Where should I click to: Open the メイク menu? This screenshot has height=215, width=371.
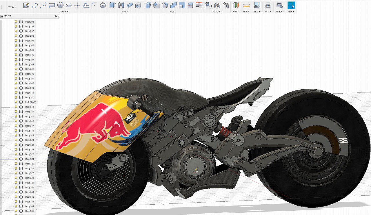[x=267, y=12]
